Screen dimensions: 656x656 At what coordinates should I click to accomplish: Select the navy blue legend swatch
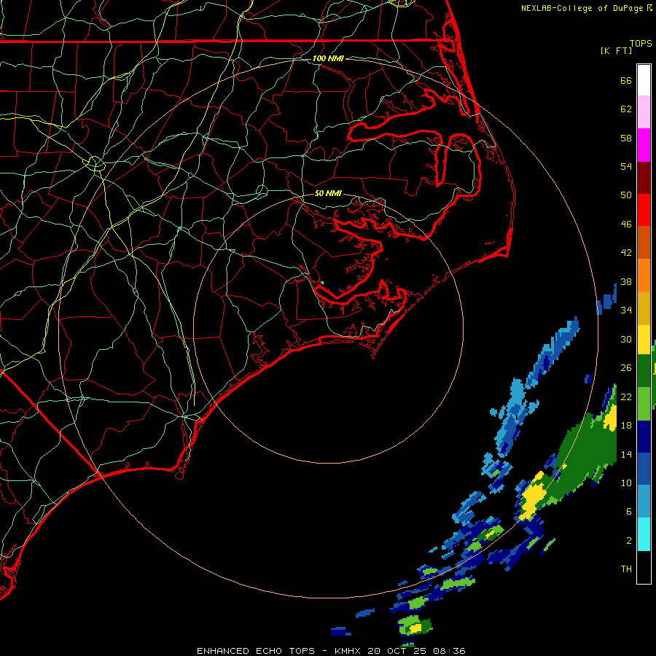[x=644, y=437]
